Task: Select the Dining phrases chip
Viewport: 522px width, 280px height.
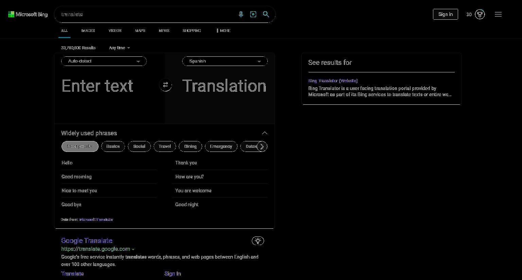Action: pyautogui.click(x=190, y=146)
